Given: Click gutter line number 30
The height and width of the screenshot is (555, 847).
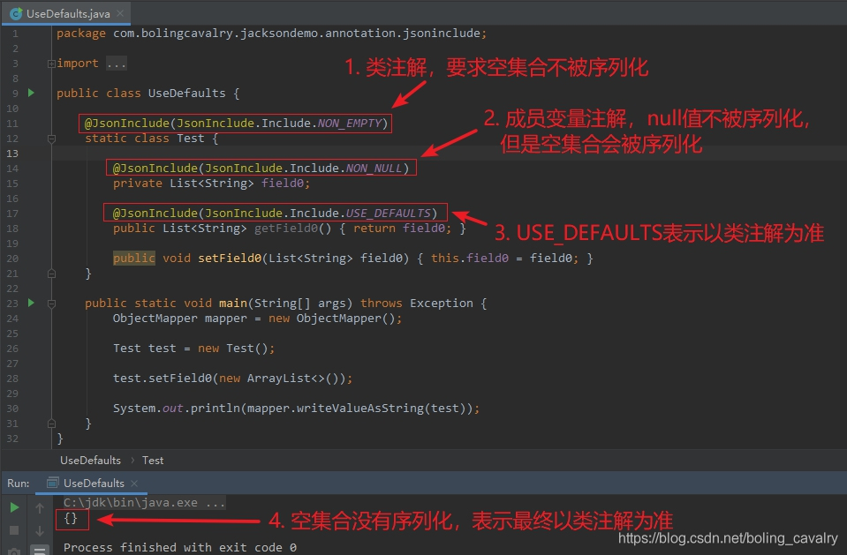Looking at the screenshot, I should point(12,409).
